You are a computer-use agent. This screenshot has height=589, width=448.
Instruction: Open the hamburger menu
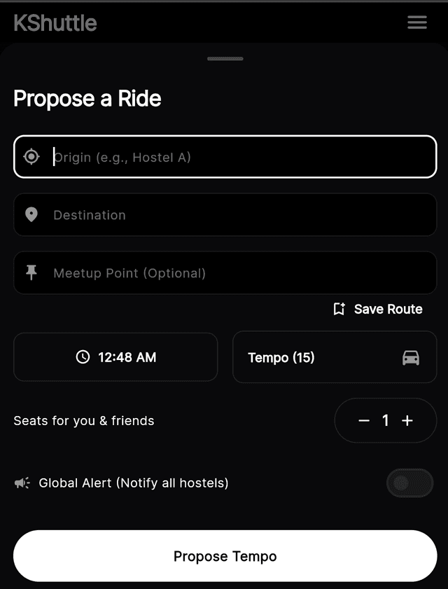pyautogui.click(x=417, y=22)
